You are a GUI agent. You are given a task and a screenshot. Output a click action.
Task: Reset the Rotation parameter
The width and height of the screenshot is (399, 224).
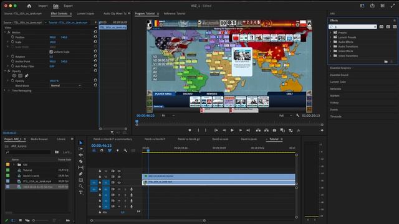point(95,57)
